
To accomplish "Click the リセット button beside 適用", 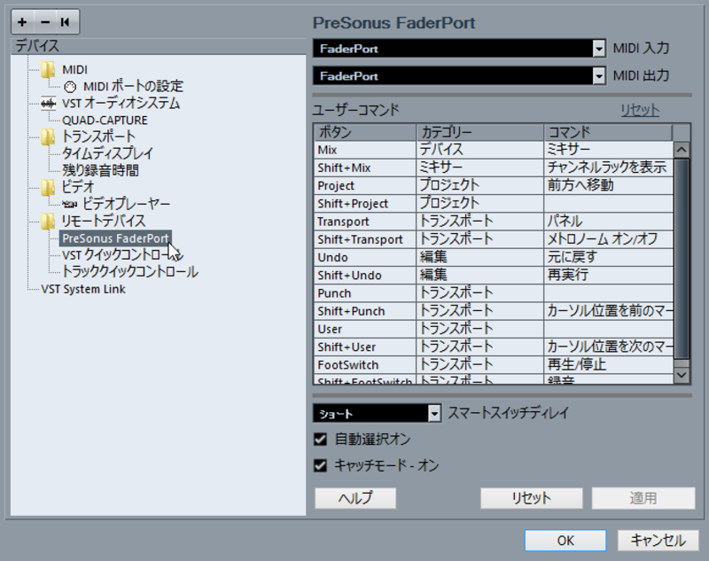I will (531, 498).
